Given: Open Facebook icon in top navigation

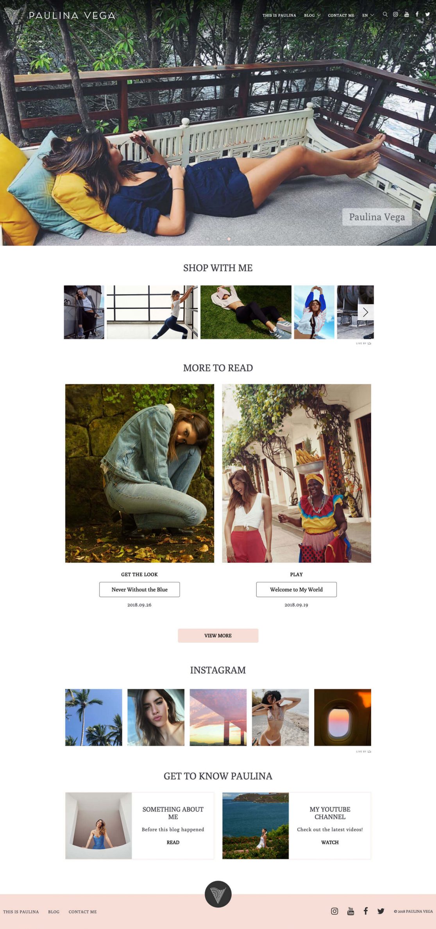Looking at the screenshot, I should (417, 14).
